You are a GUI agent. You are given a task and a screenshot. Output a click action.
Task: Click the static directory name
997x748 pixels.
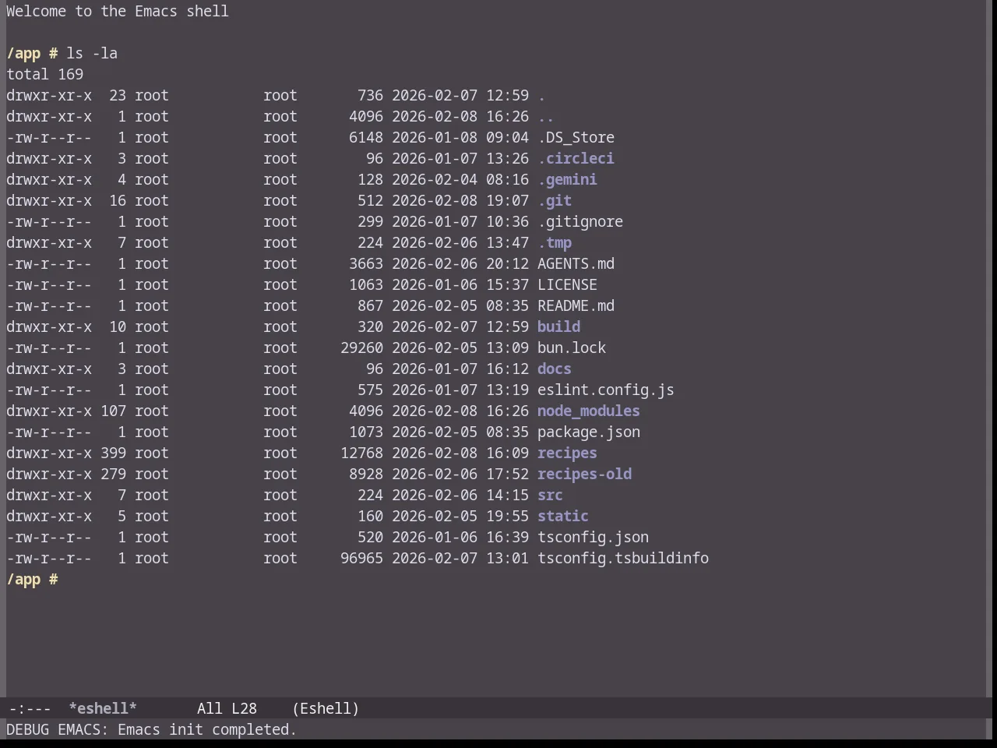562,516
